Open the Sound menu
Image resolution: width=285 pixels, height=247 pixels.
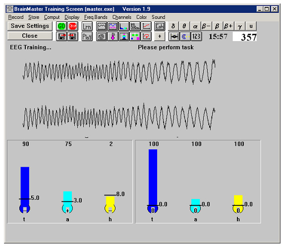click(x=159, y=17)
